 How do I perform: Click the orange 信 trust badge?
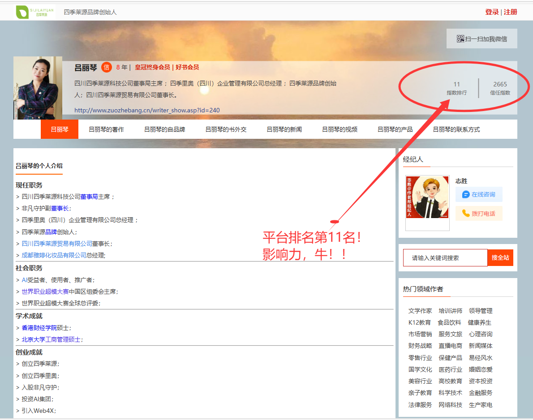[106, 67]
